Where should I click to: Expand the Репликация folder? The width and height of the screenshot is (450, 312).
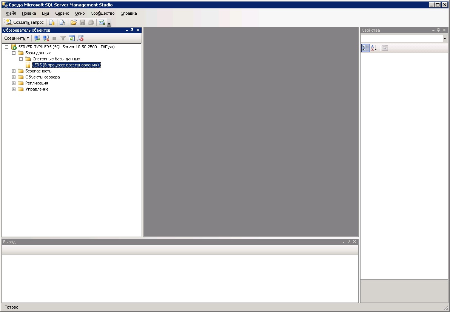click(14, 83)
